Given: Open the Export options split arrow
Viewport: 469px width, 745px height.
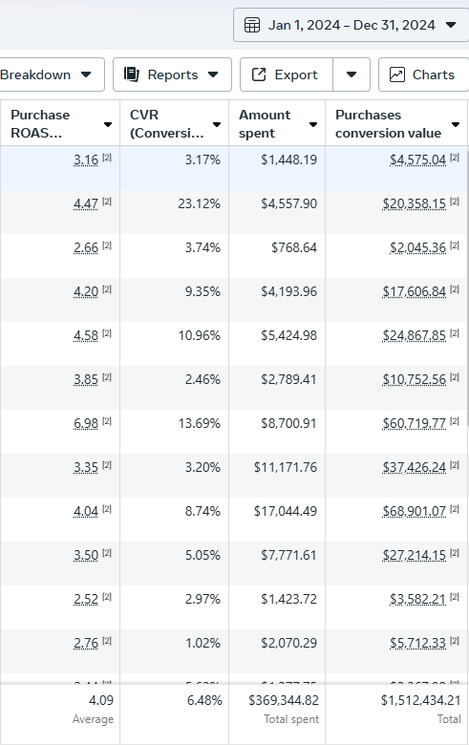Looking at the screenshot, I should [x=352, y=74].
